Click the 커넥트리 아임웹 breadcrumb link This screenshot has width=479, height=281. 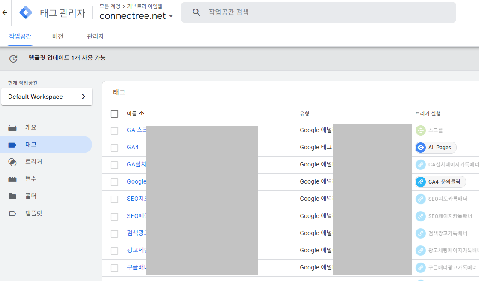144,6
